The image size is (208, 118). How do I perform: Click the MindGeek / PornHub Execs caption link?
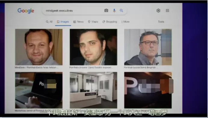(37, 68)
